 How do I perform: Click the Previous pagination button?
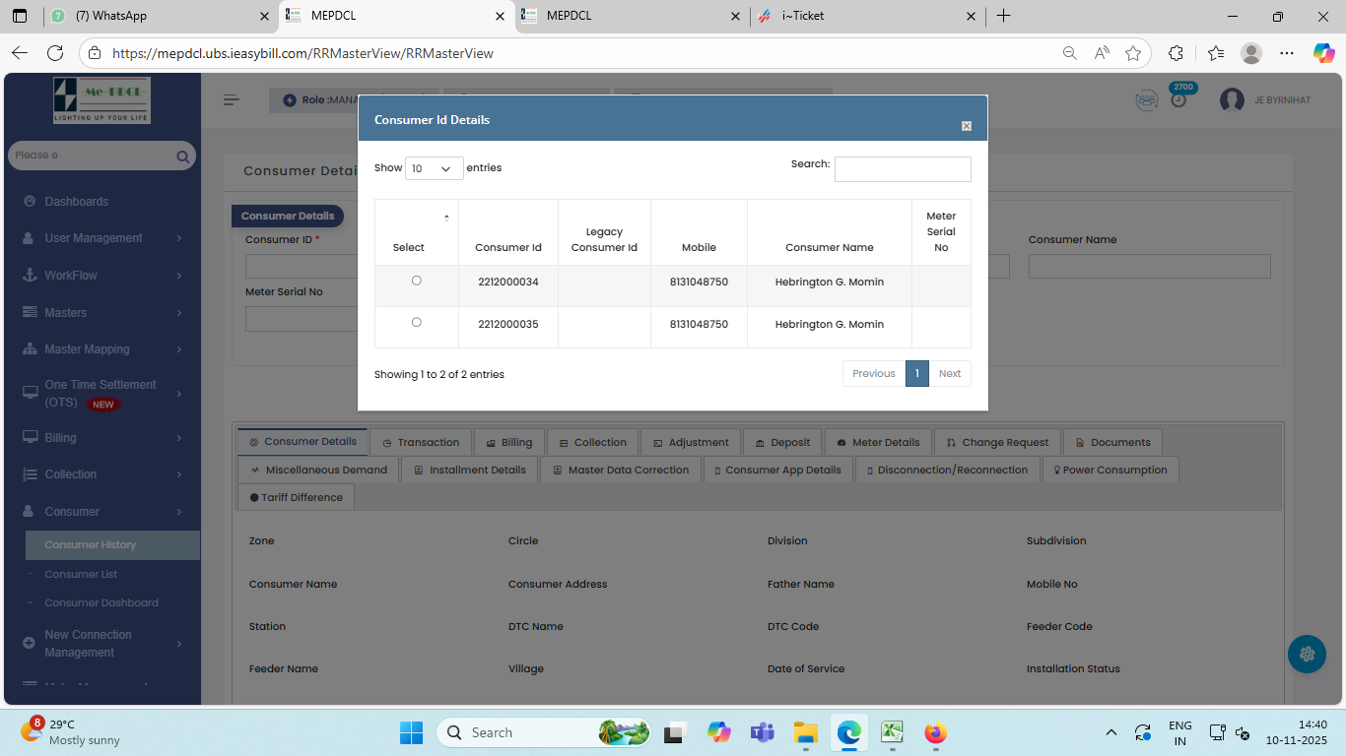point(874,374)
